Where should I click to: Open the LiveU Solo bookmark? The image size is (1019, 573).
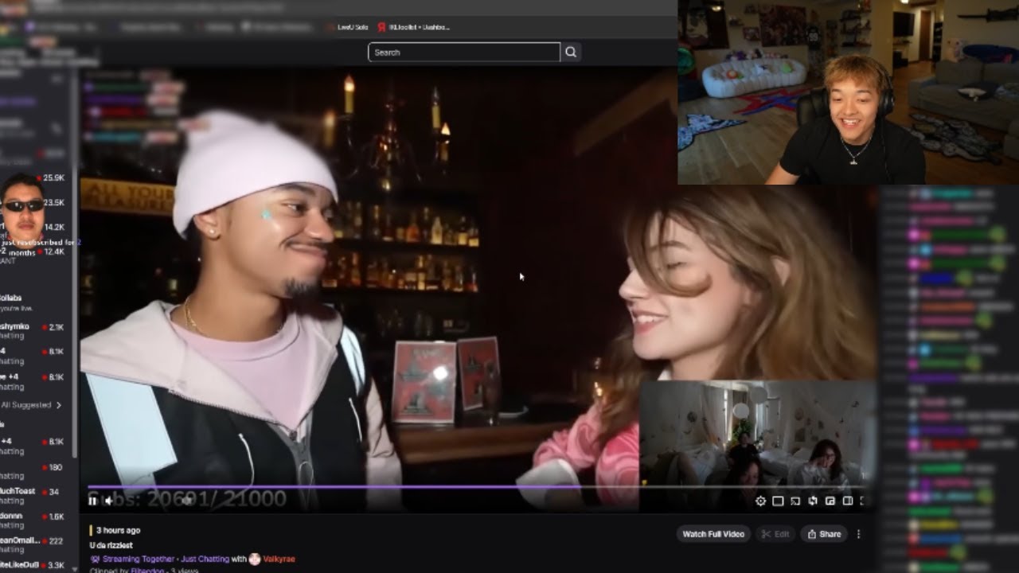pos(347,27)
